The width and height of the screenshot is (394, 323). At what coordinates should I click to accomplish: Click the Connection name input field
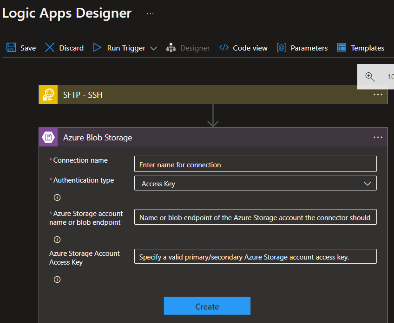pyautogui.click(x=255, y=164)
